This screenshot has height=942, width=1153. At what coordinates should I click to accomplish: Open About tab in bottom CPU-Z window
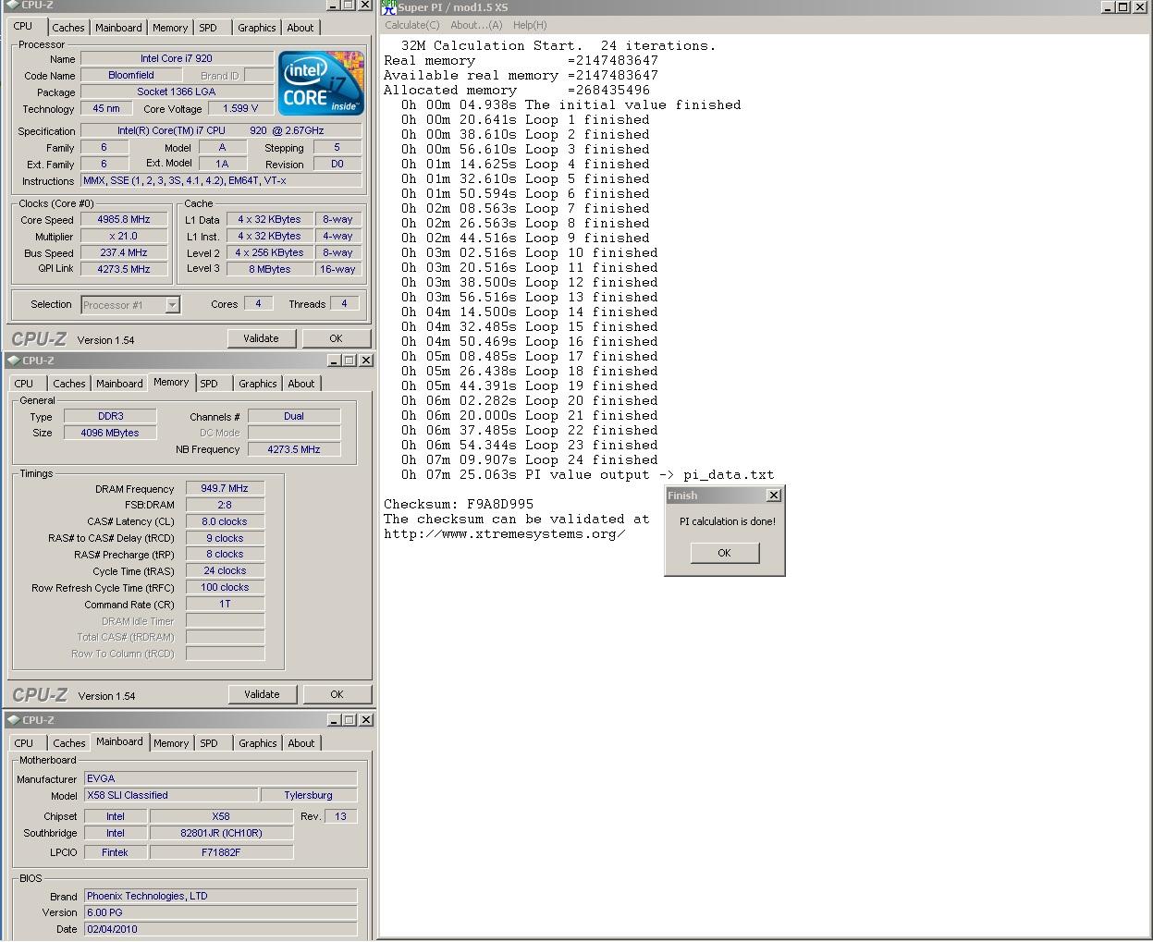pos(301,743)
